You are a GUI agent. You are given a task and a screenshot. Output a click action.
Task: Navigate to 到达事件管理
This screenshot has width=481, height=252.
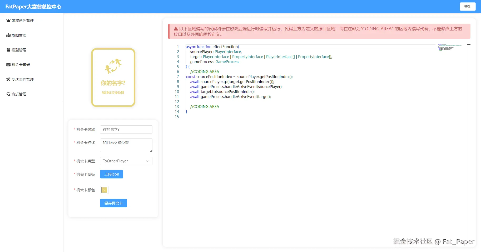point(31,79)
